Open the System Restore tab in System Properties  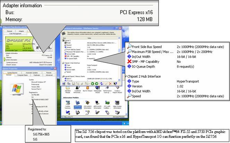(x=12, y=73)
